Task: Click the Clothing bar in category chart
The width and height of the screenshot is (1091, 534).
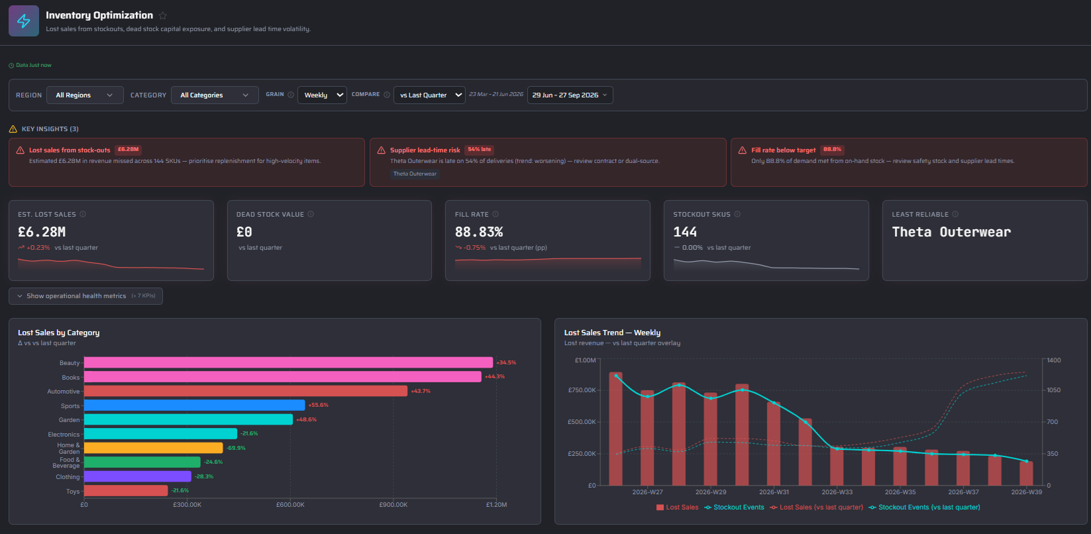Action: click(x=138, y=476)
